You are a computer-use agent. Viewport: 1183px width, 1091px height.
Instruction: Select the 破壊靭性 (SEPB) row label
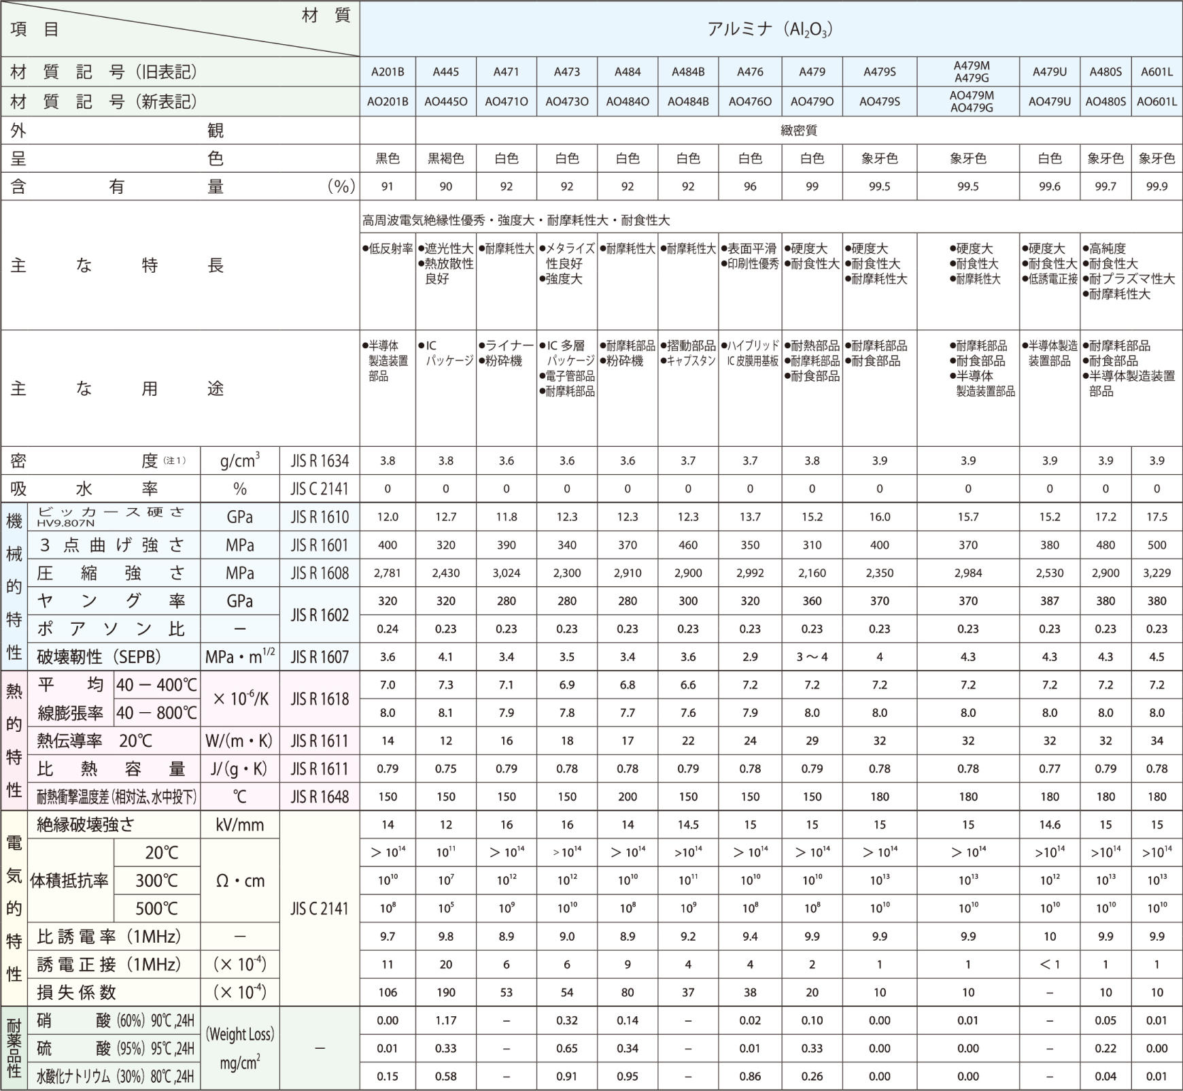pos(99,657)
